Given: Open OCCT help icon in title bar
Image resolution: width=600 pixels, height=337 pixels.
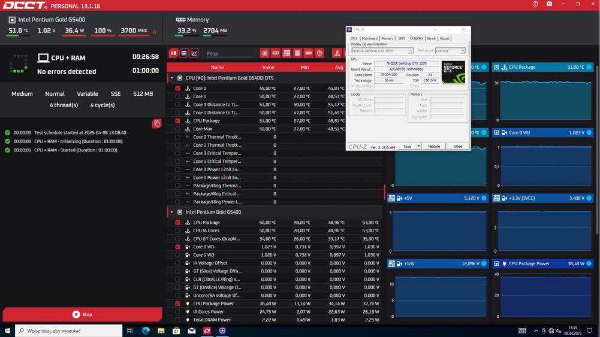Looking at the screenshot, I should click(x=535, y=4).
